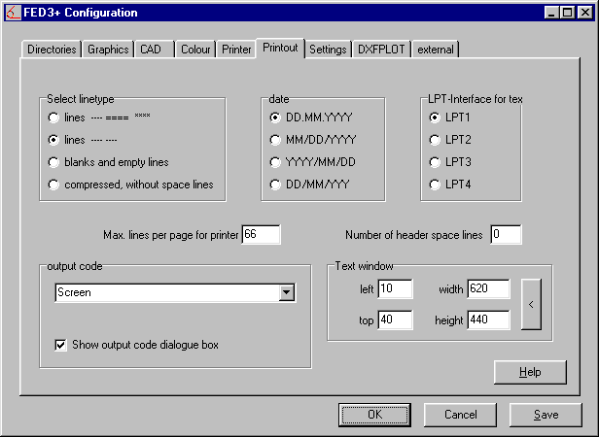Image resolution: width=599 pixels, height=437 pixels.
Task: Toggle Show output code dialogue box checkbox
Action: point(60,345)
